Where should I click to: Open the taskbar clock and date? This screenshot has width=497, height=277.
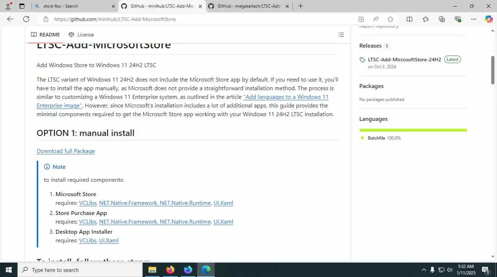466,270
